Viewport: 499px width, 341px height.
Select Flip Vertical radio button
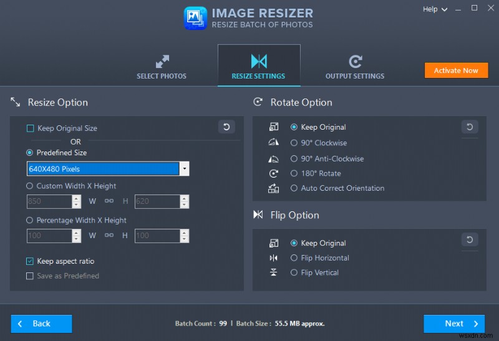point(294,272)
